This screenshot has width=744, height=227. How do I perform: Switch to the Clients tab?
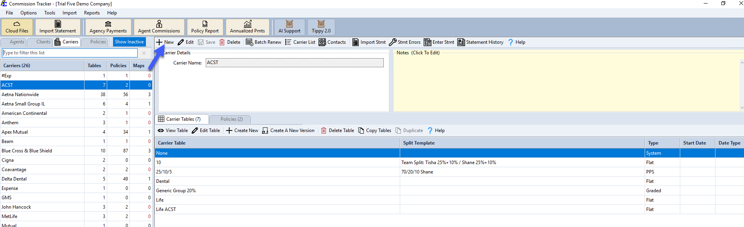tap(40, 42)
